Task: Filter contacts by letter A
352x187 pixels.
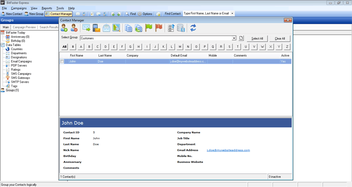Action: 81,47
